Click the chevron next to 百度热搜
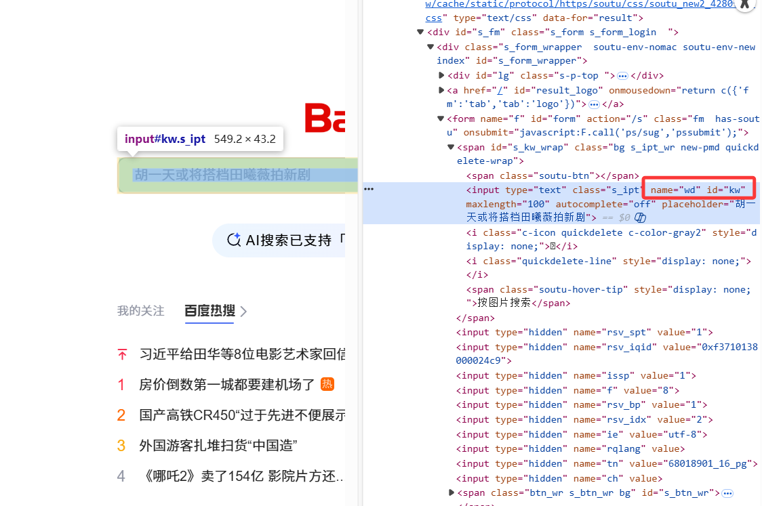Viewport: 762px width, 506px height. coord(243,312)
